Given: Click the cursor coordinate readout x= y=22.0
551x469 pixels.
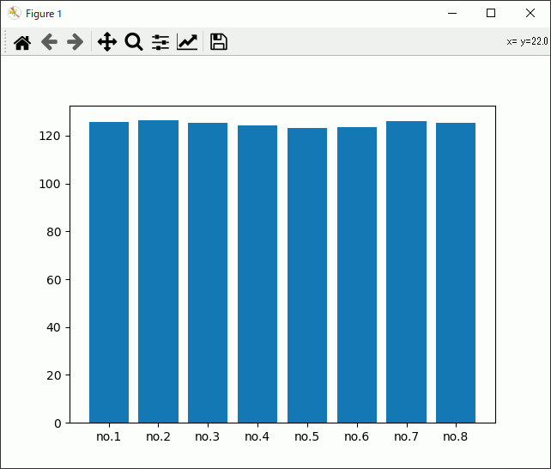Looking at the screenshot, I should [527, 41].
